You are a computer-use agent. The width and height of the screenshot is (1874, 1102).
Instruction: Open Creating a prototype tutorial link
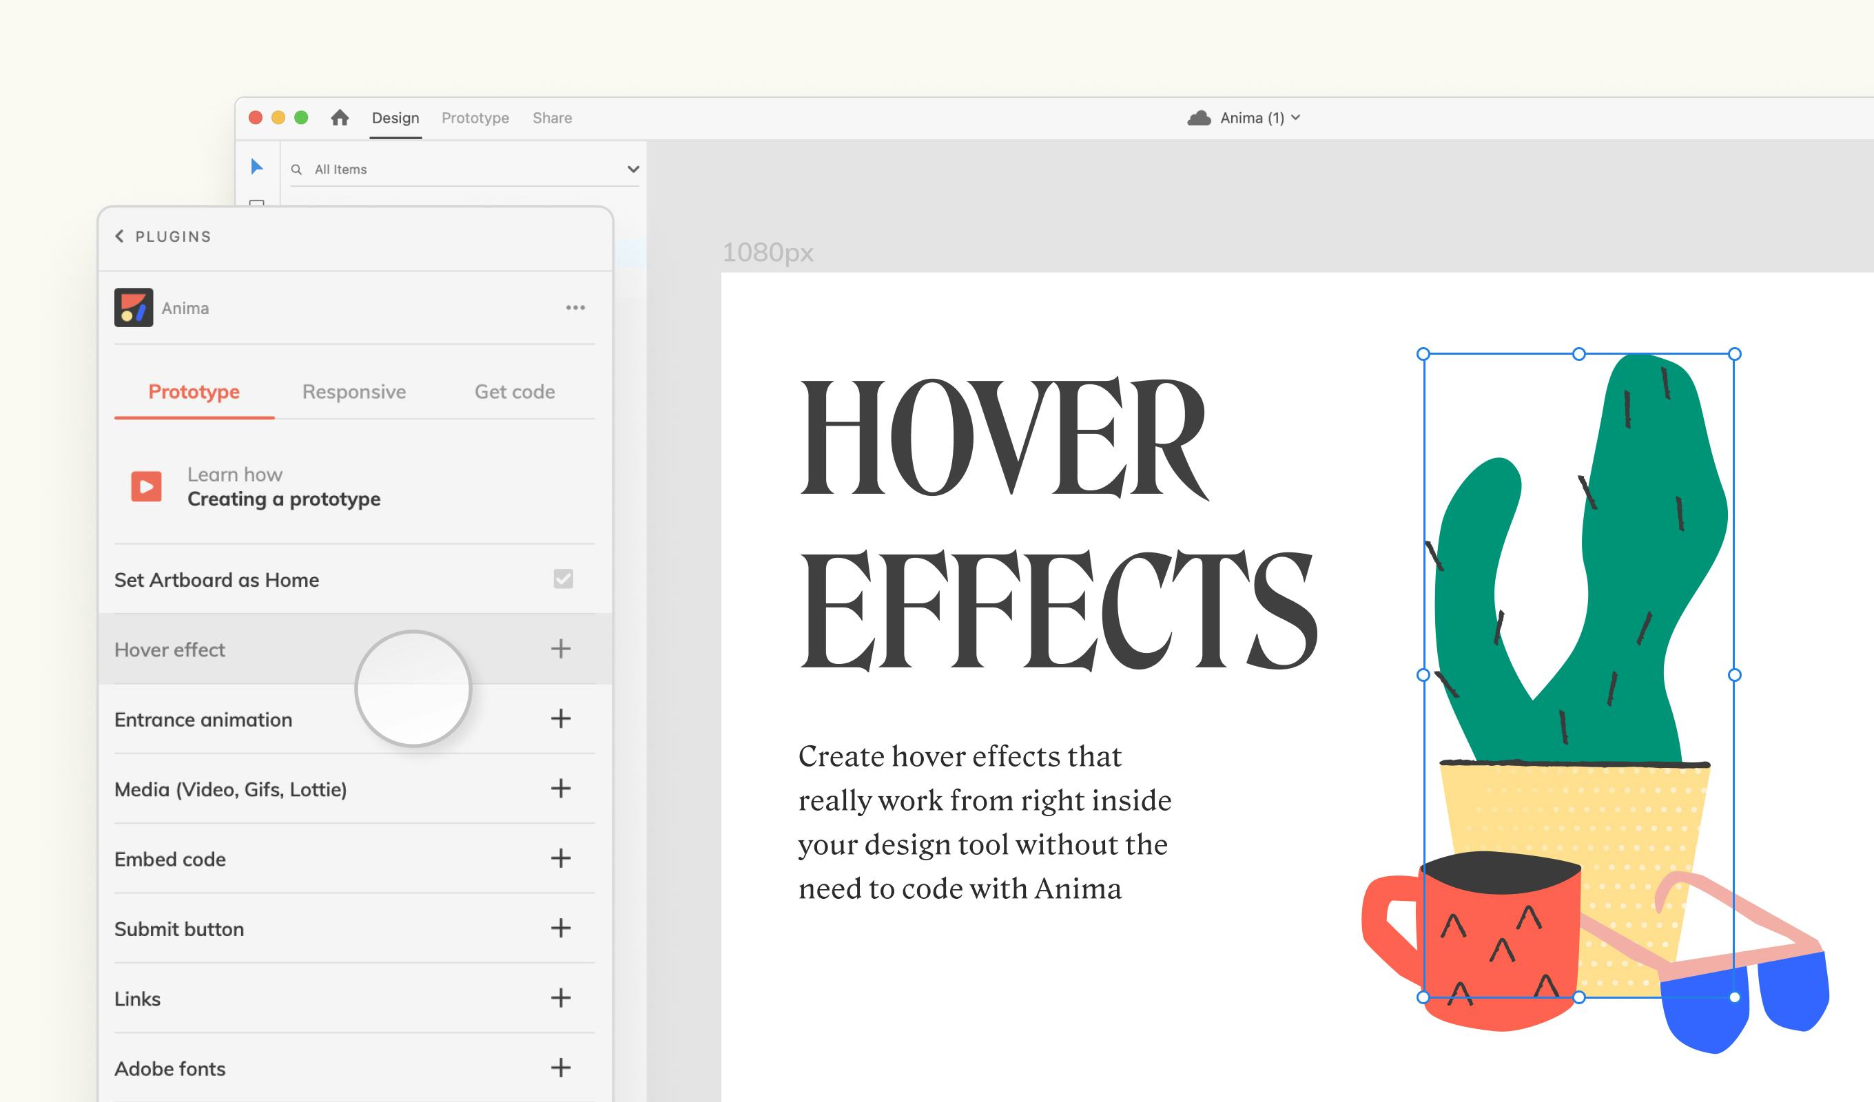pos(283,498)
